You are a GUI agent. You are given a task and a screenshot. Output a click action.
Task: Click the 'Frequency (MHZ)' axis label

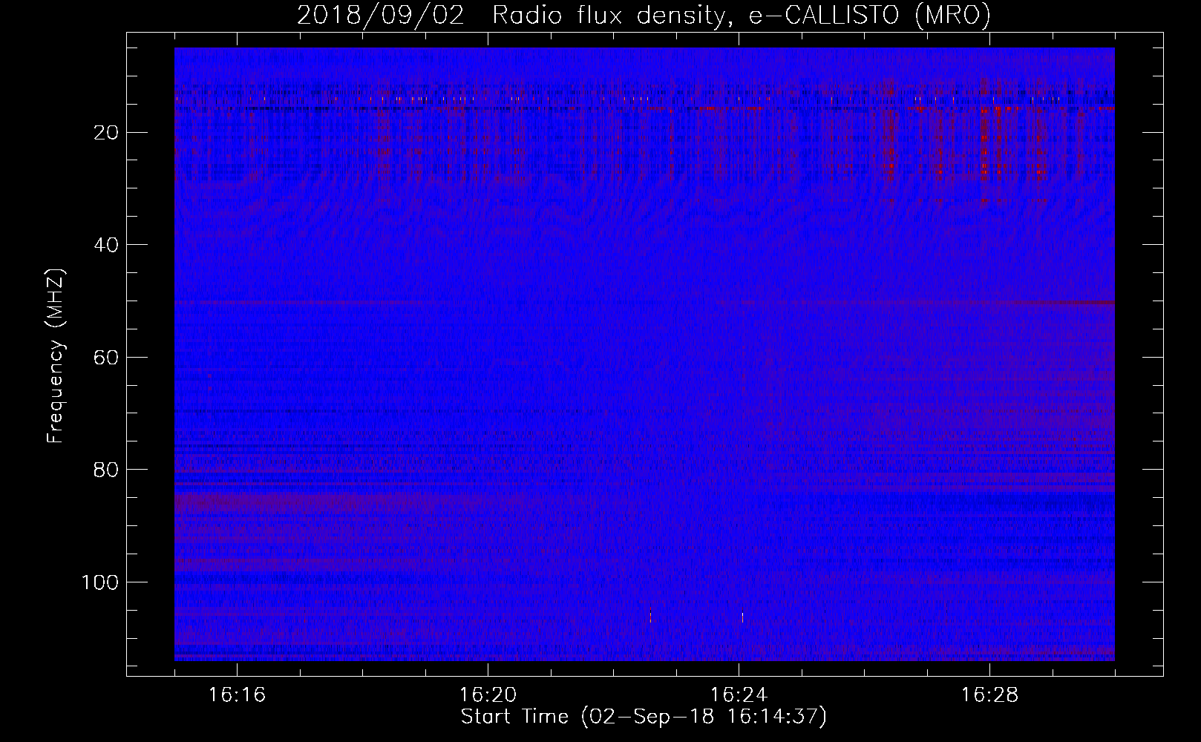(56, 356)
